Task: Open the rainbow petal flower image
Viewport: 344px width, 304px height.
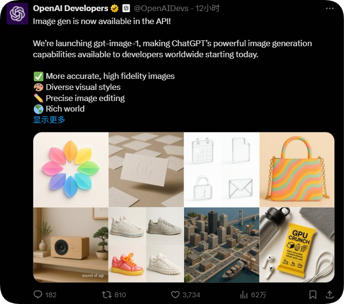Action: (x=70, y=169)
